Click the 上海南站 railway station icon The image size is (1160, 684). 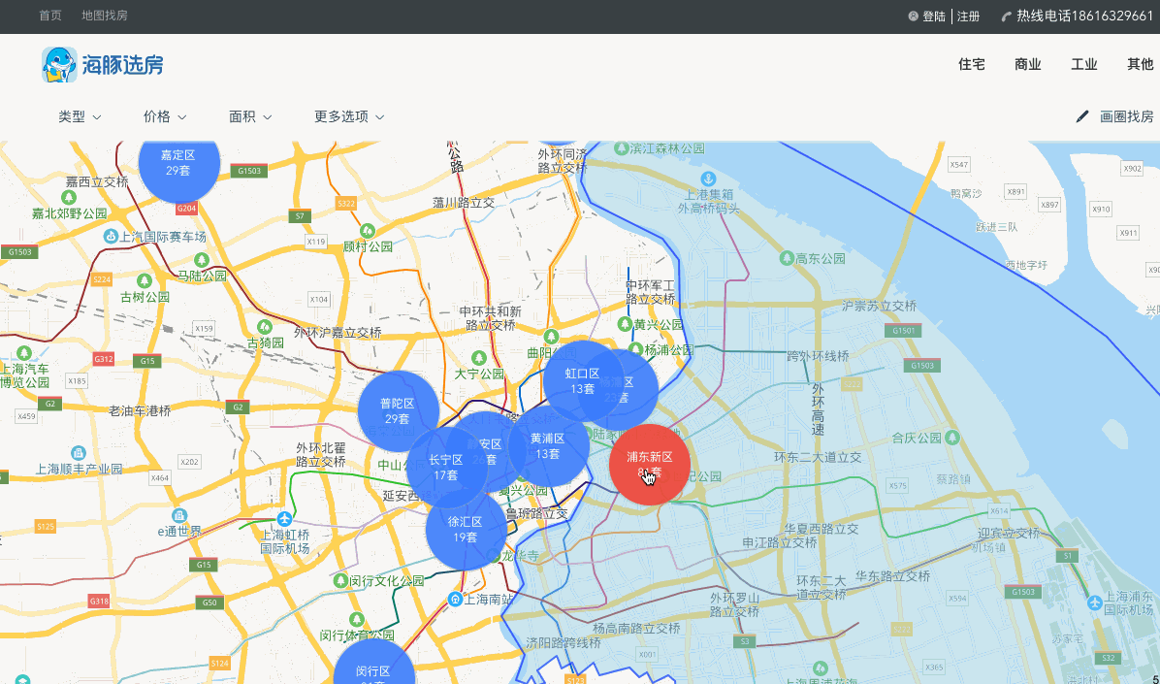(455, 599)
